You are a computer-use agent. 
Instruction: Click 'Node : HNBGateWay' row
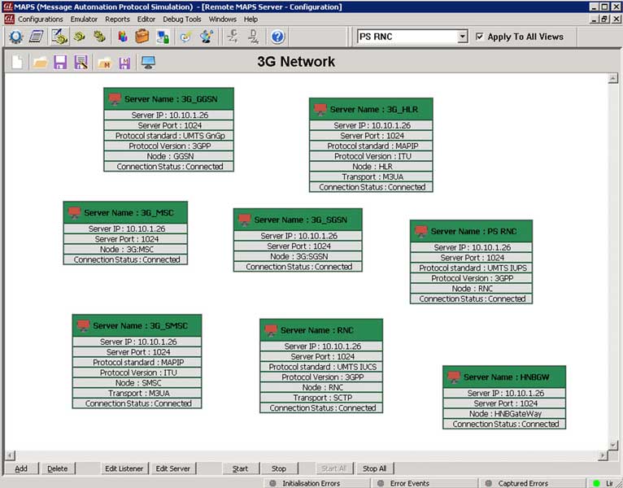coord(504,414)
